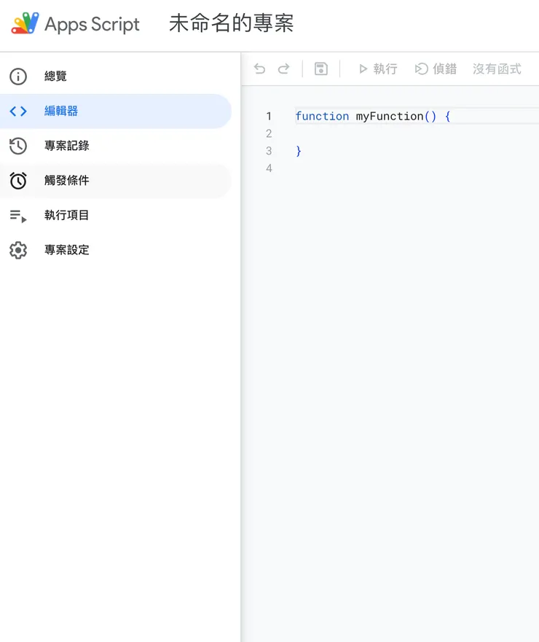
Task: Save the project with the floppy disk icon
Action: (x=321, y=68)
